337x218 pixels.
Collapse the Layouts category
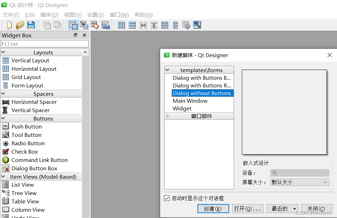click(3, 52)
